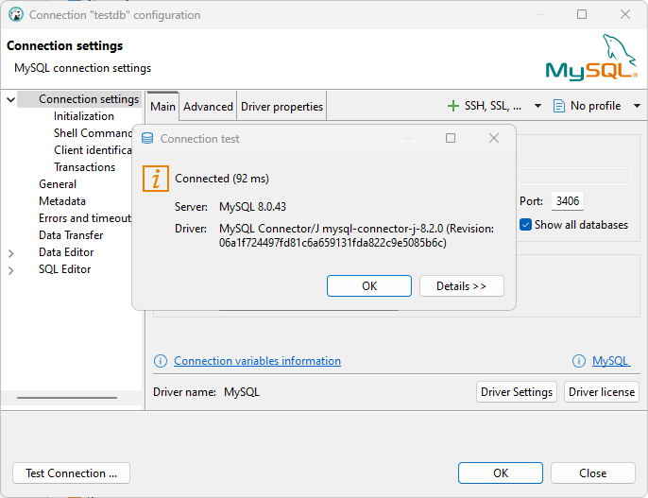Switch to the Advanced tab
The height and width of the screenshot is (498, 648).
coord(208,107)
